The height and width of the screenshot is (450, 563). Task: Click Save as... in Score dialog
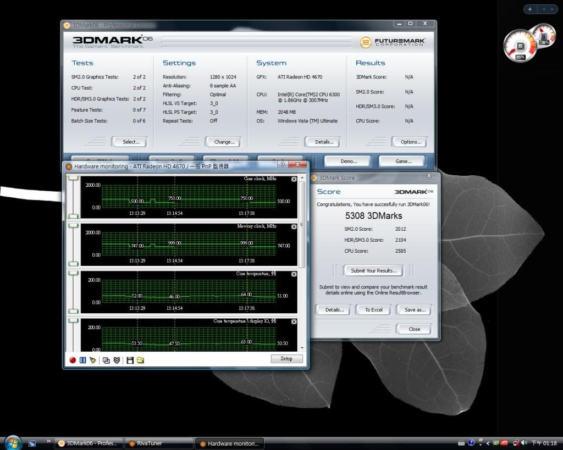[413, 310]
